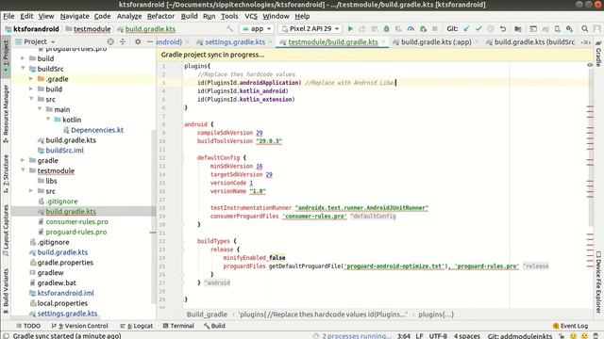
Task: Click Git: addmoduleinkts branch widget
Action: click(x=520, y=336)
